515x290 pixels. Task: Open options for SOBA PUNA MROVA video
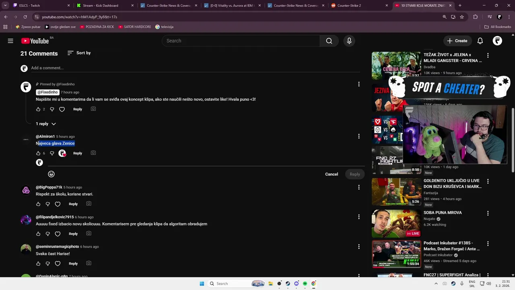(x=488, y=213)
